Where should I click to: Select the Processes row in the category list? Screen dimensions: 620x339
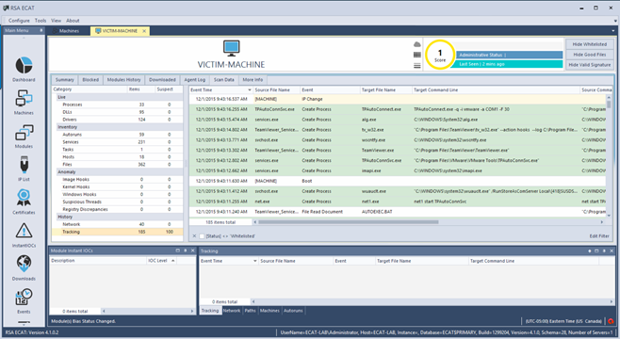[118, 105]
